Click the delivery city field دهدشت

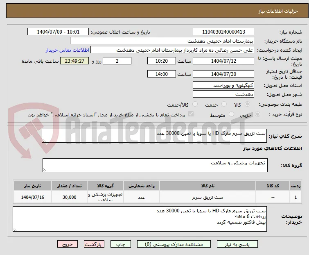(223, 94)
